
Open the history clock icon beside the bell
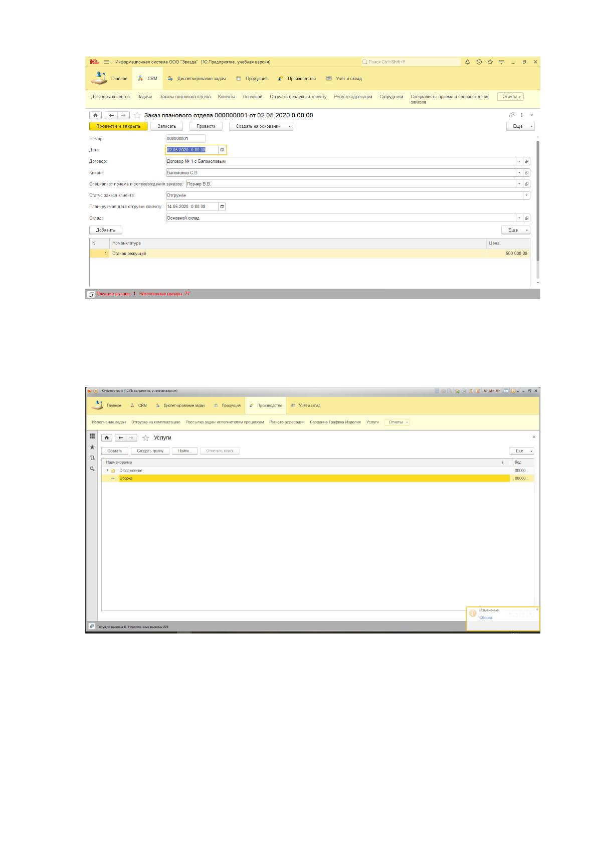pos(479,62)
